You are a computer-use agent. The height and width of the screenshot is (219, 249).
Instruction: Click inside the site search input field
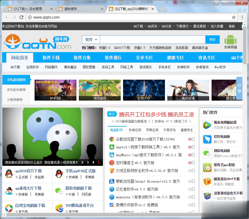152,40
